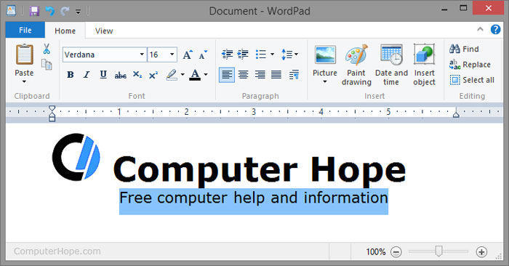
Task: Expand the Picture options arrow
Action: [325, 81]
